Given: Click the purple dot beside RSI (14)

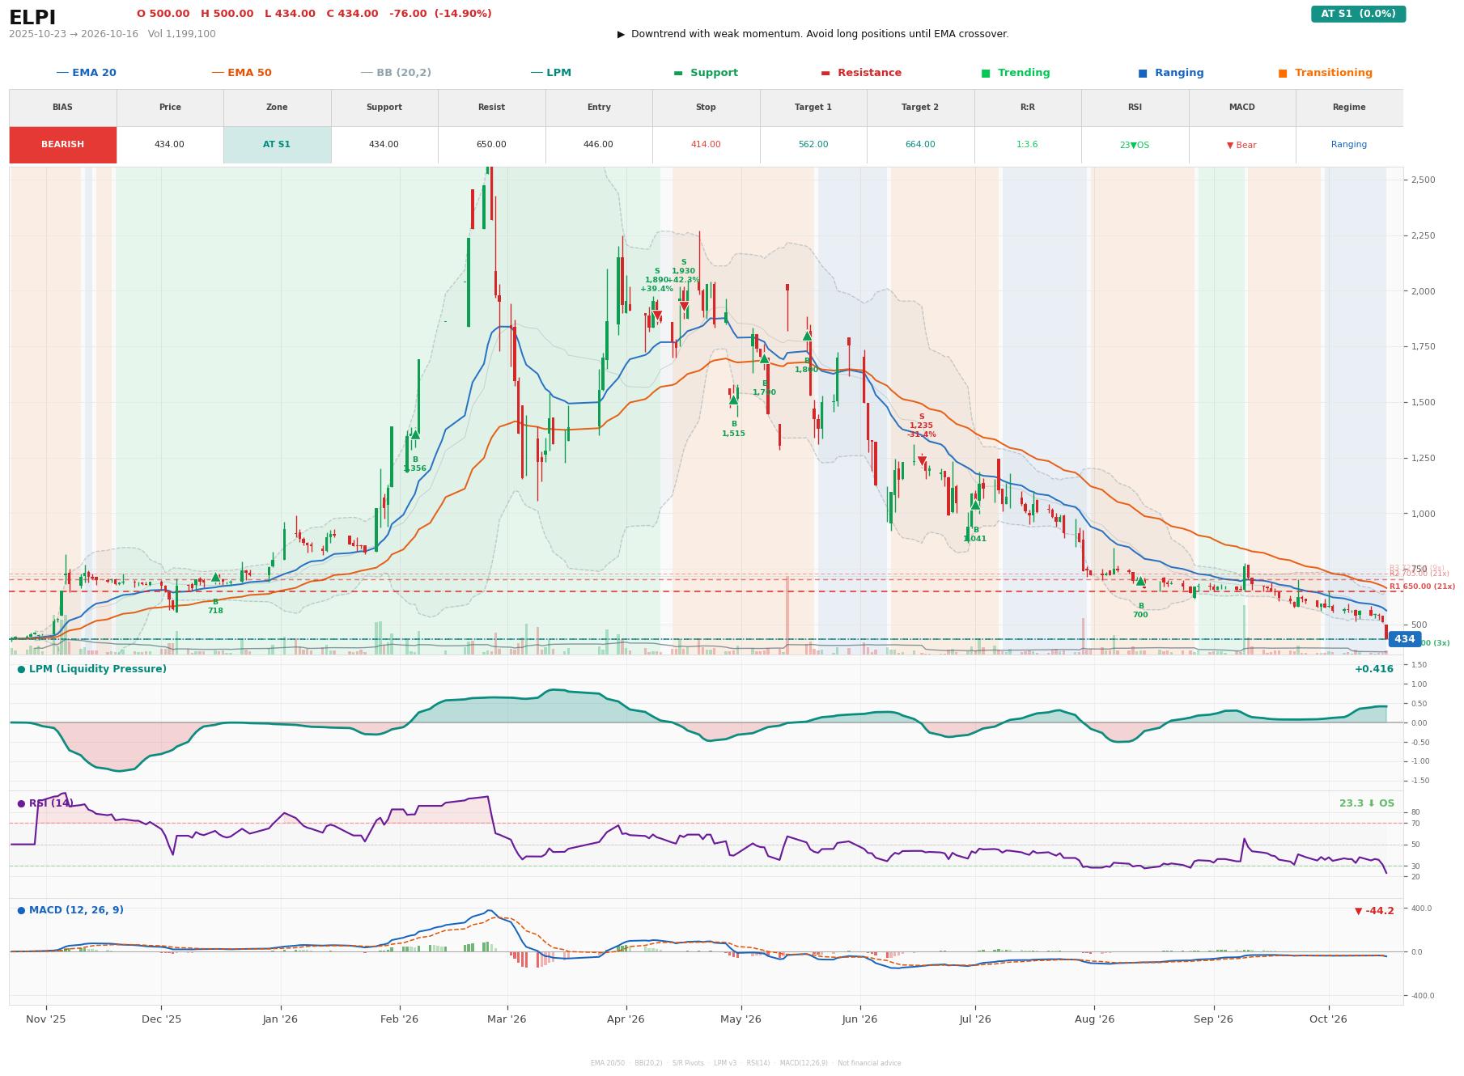Looking at the screenshot, I should pyautogui.click(x=21, y=803).
